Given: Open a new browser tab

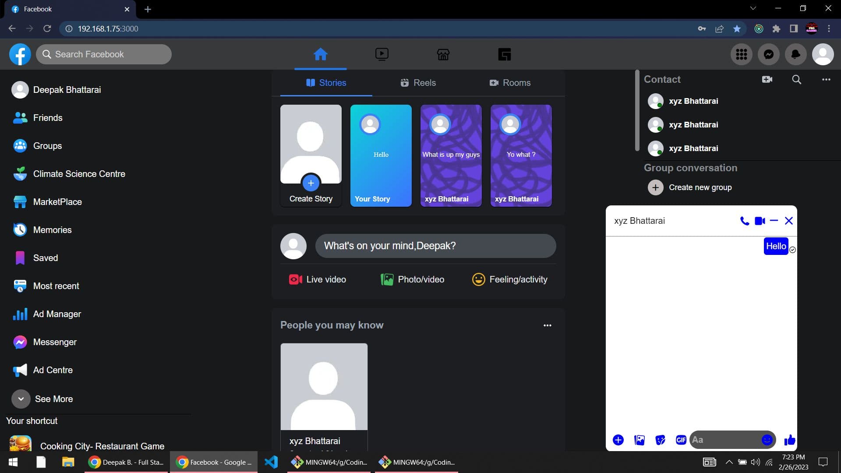Looking at the screenshot, I should pyautogui.click(x=148, y=9).
